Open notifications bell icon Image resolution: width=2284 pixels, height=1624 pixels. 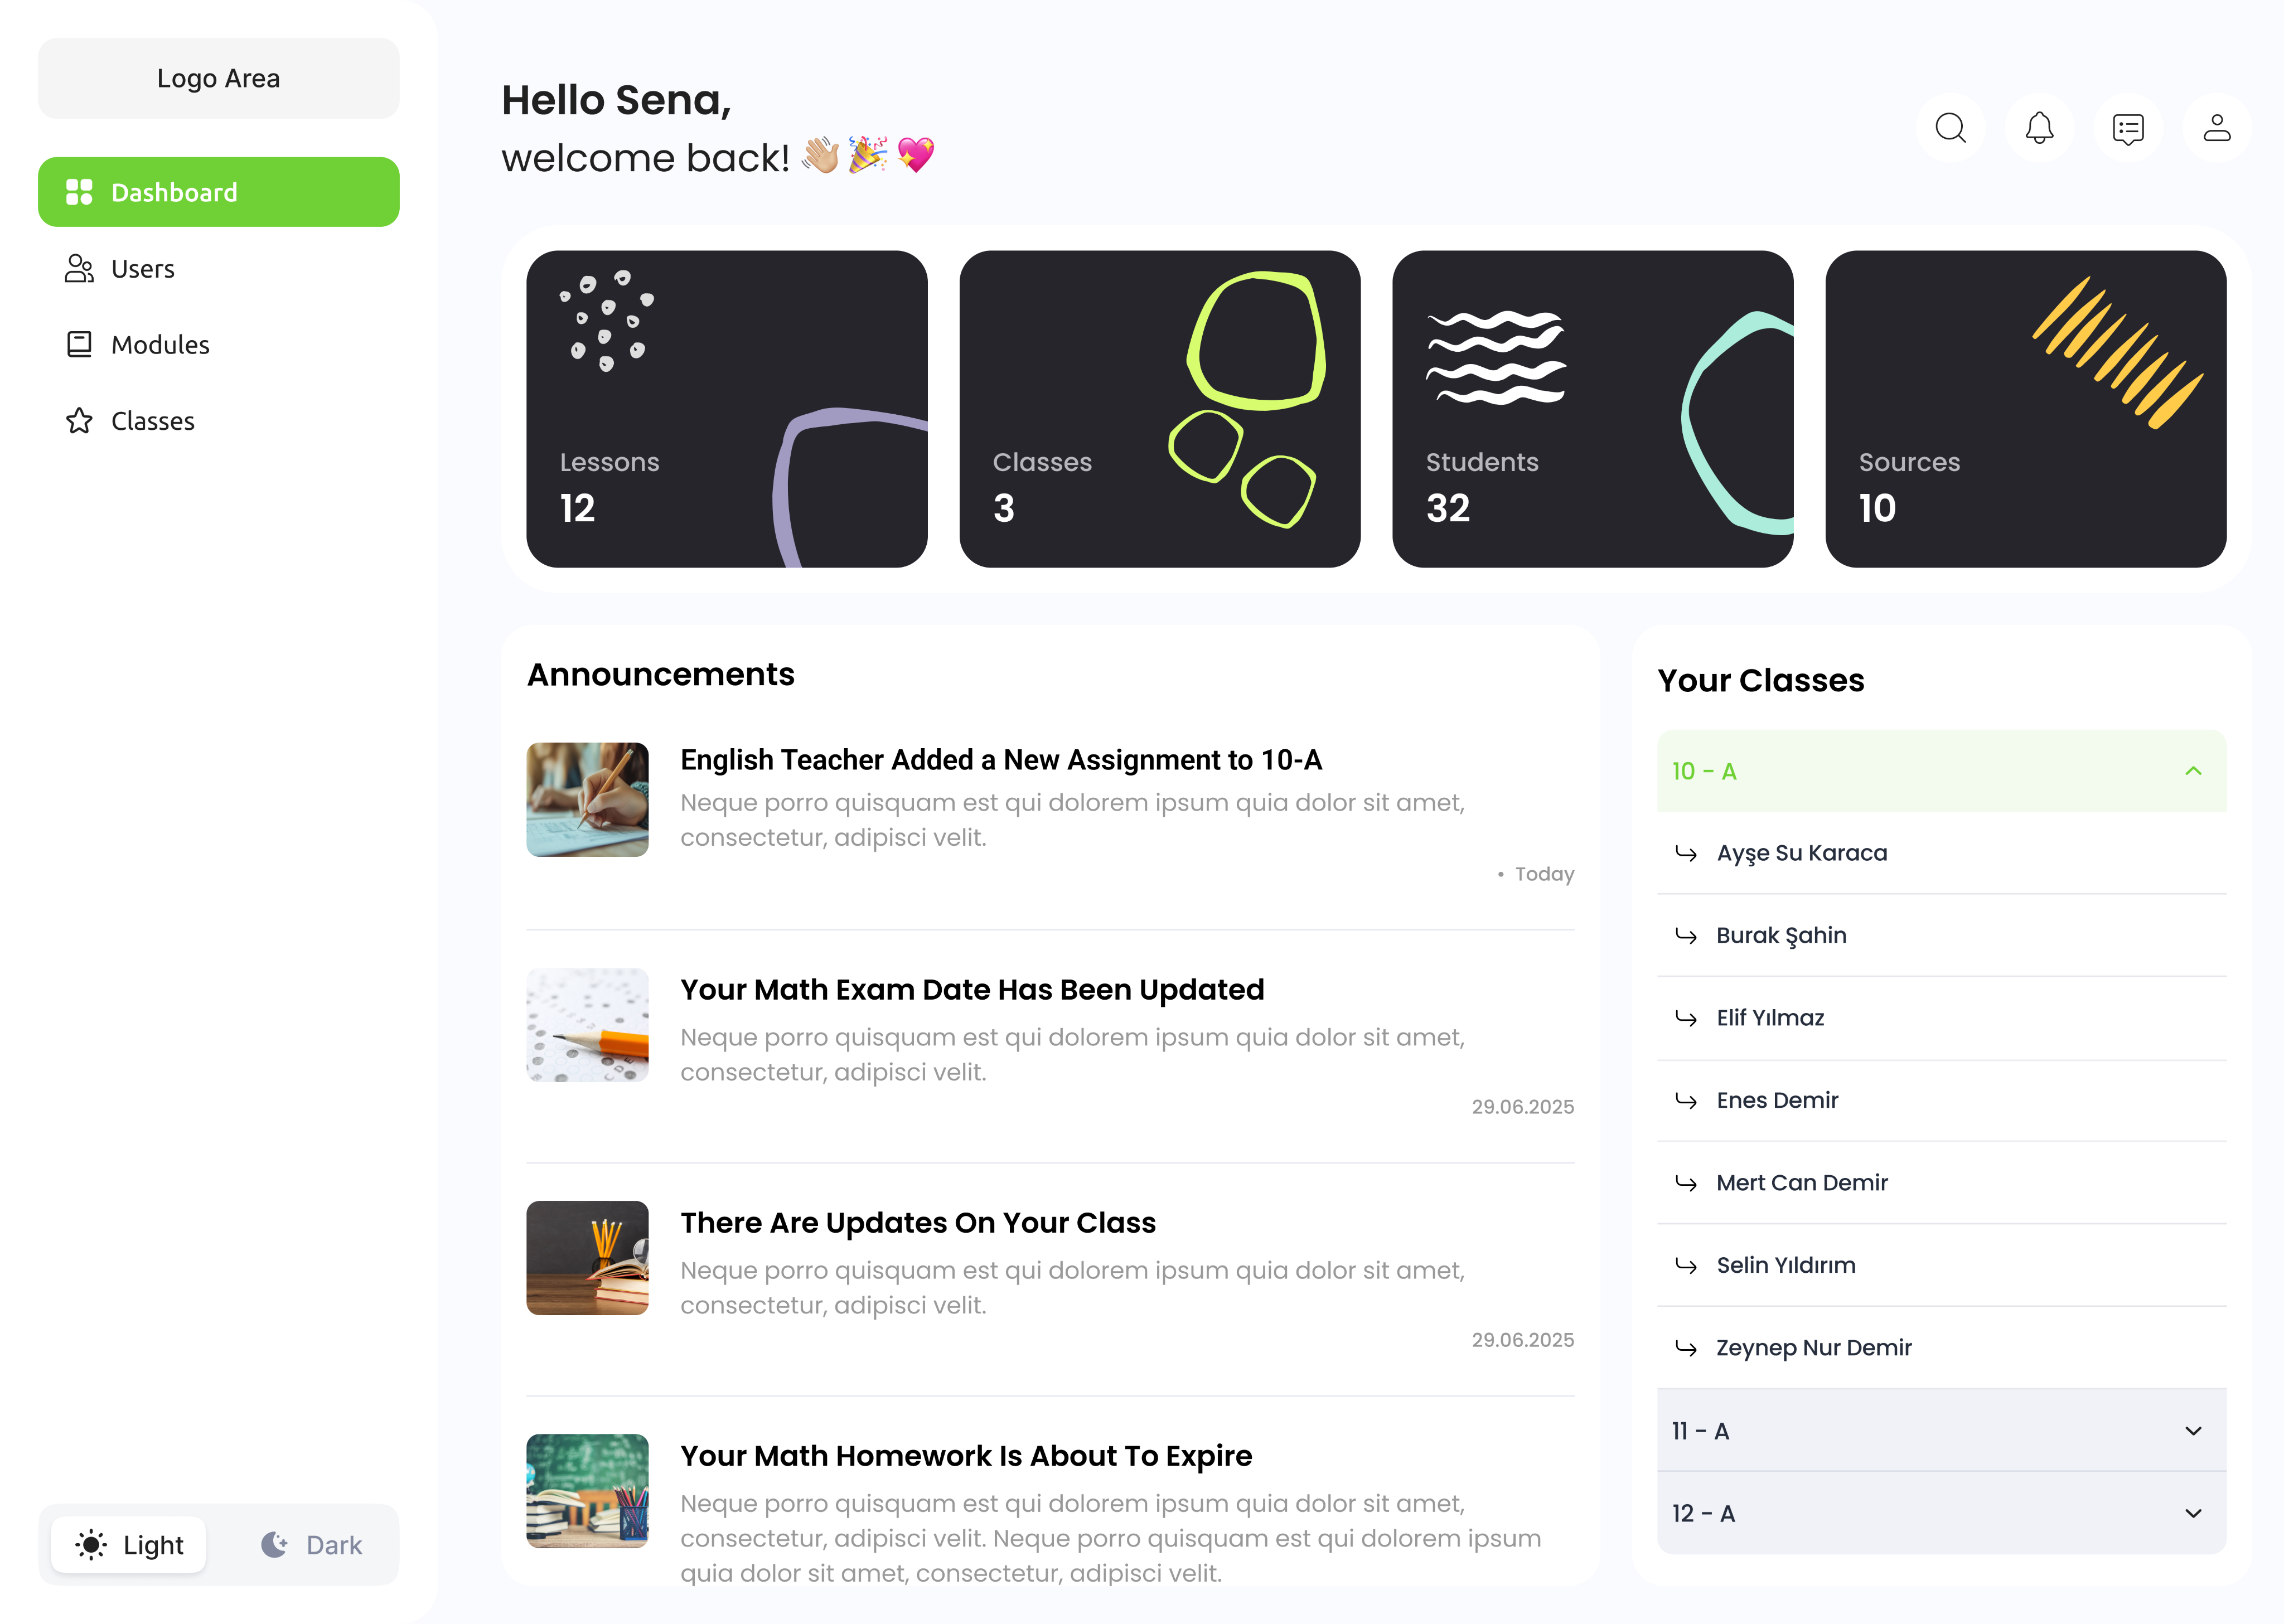[2039, 129]
